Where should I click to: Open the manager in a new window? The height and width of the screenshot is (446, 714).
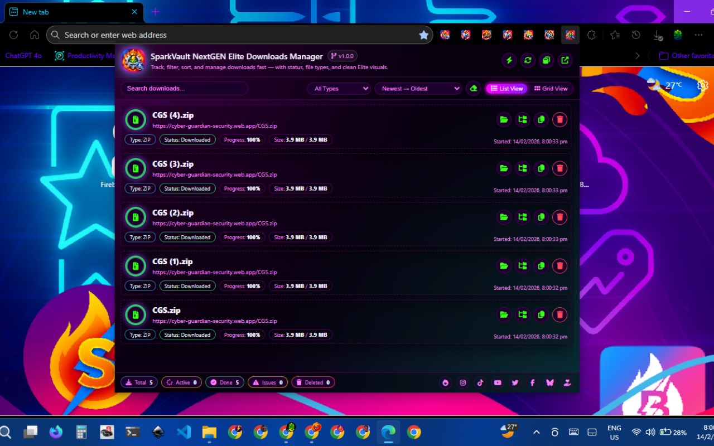pyautogui.click(x=565, y=60)
